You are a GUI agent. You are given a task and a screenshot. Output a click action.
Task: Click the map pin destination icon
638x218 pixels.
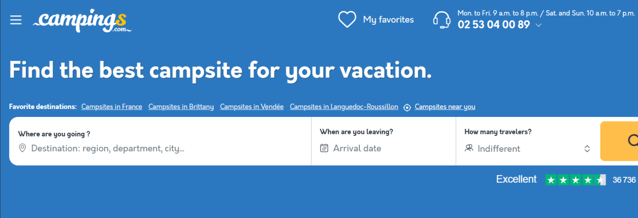click(x=23, y=148)
